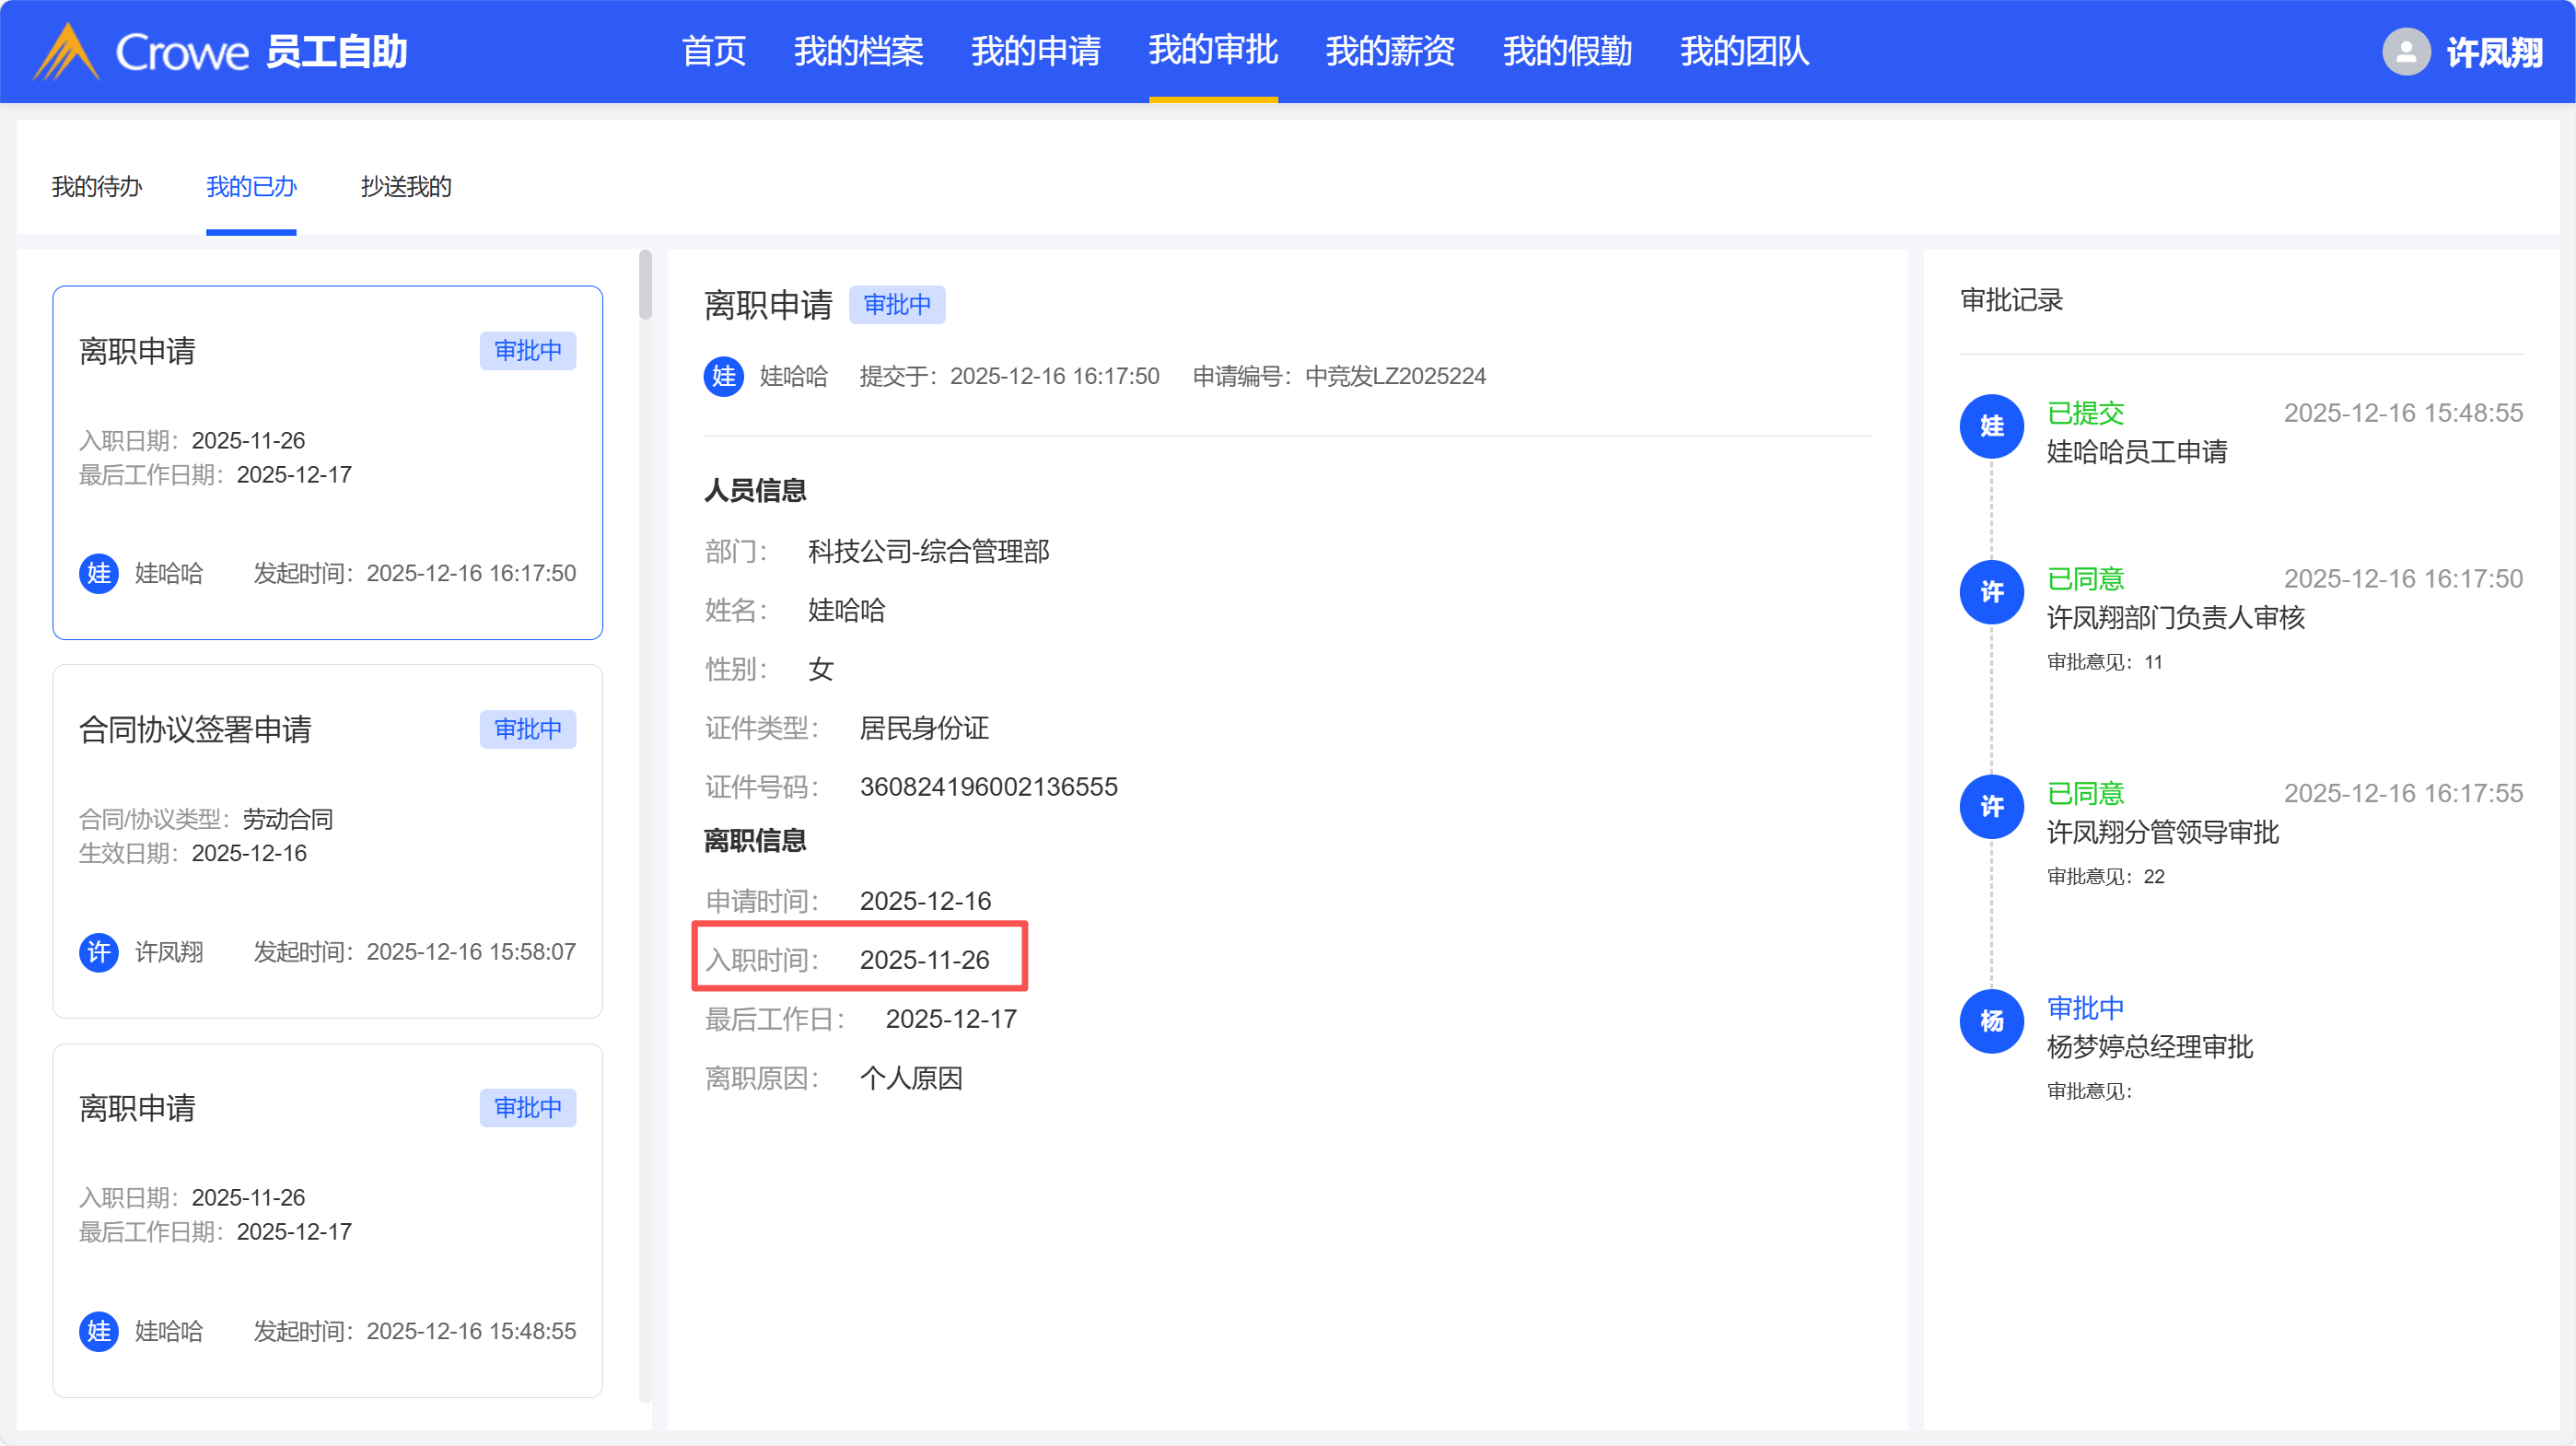
Task: Go to 首页 in top navigation
Action: 713,51
